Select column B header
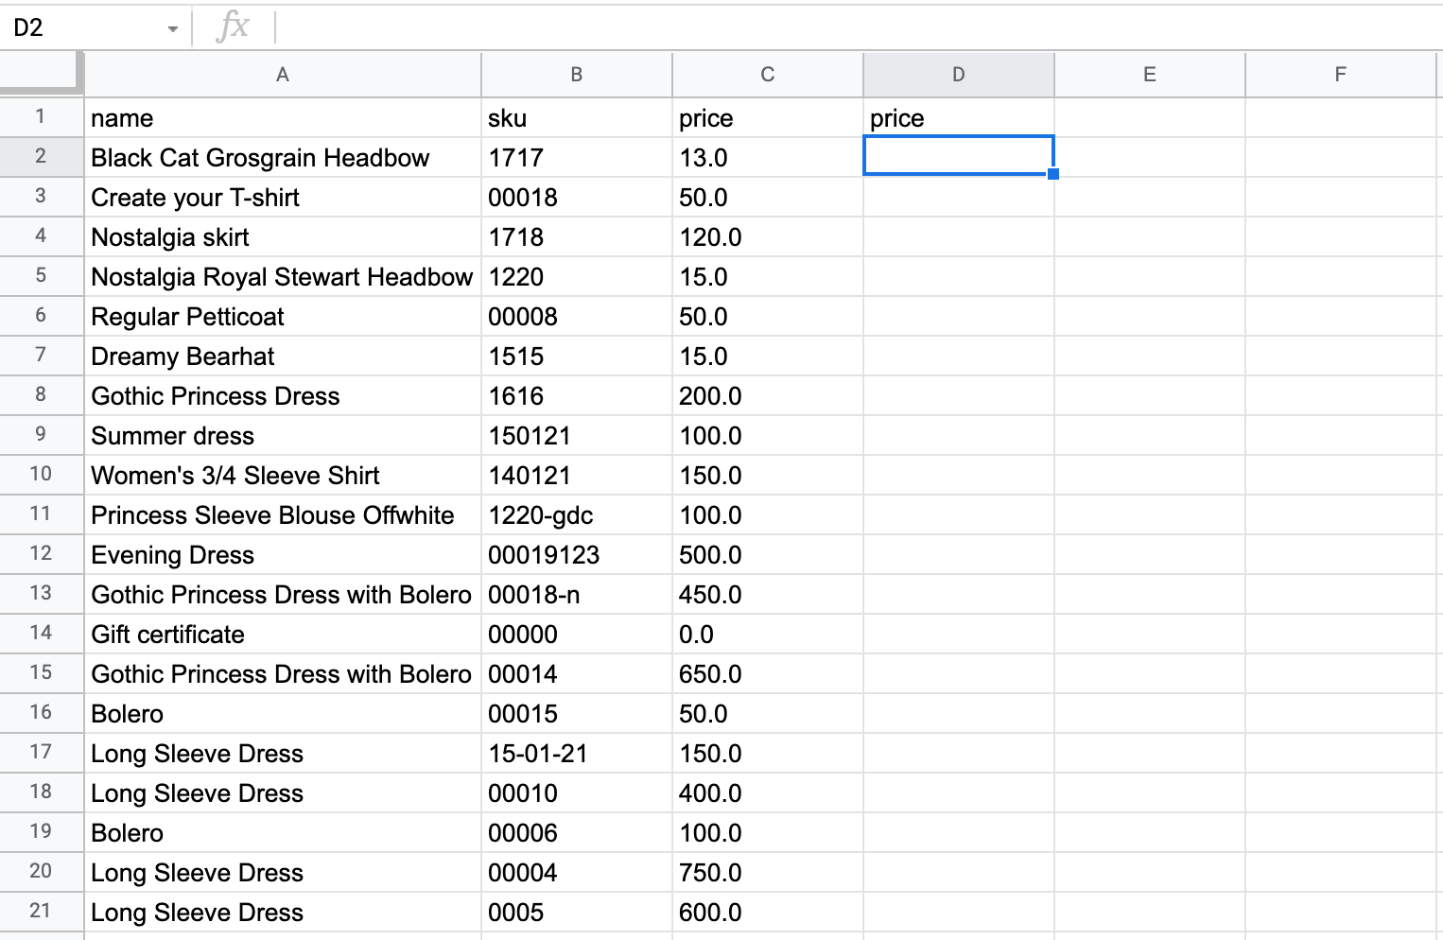1443x940 pixels. click(576, 75)
